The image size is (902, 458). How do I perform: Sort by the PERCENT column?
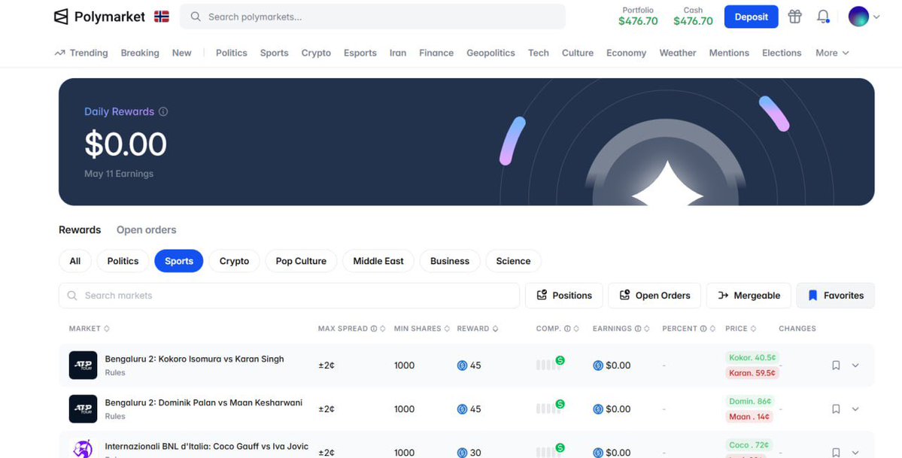pos(688,329)
